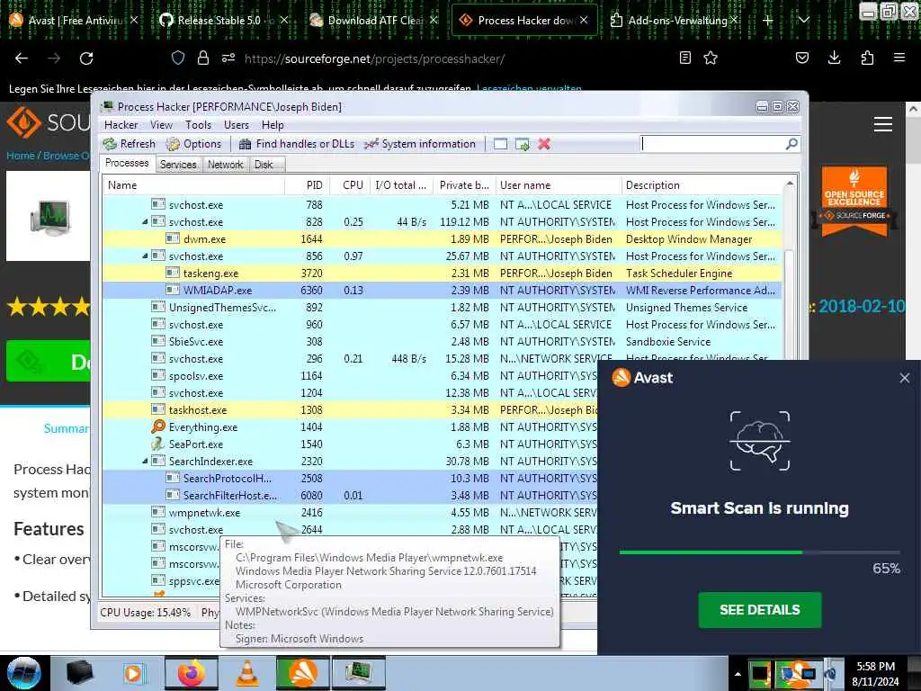Reload the SourceForge page

pyautogui.click(x=86, y=58)
